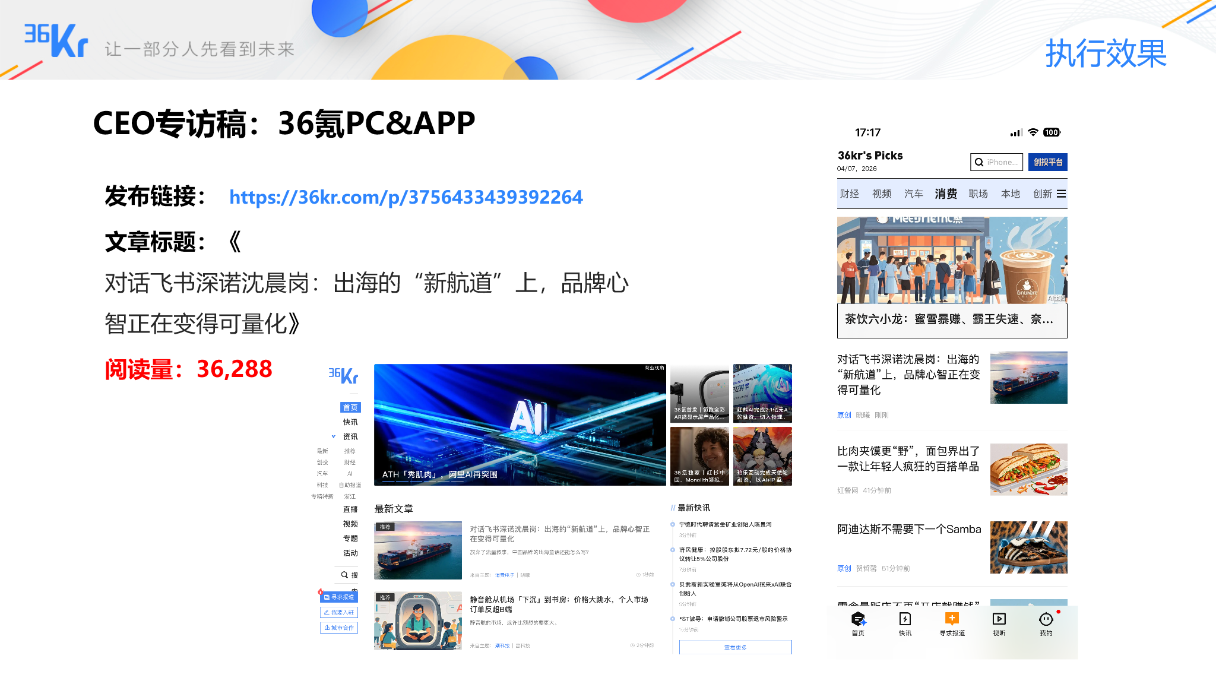1216x684 pixels.
Task: Tap app article 比肉夹馍更"野" title
Action: pos(908,459)
